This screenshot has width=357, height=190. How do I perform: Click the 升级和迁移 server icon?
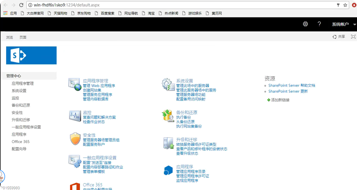click(169, 143)
